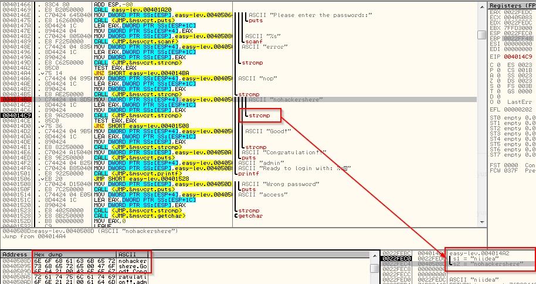Select the ST7 empty FPU register

513,155
